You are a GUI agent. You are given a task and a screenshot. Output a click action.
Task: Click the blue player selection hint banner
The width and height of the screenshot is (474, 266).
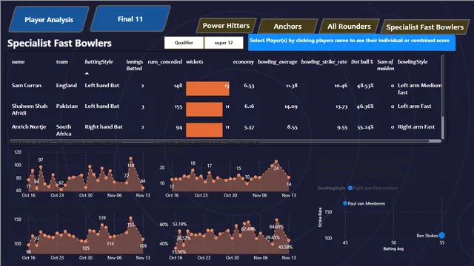pos(352,43)
